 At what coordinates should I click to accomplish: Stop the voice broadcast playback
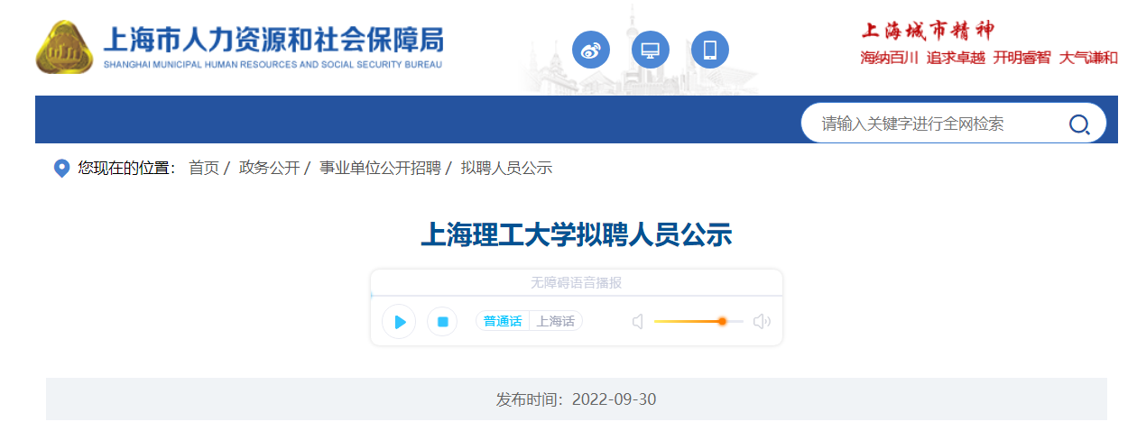click(442, 322)
